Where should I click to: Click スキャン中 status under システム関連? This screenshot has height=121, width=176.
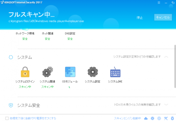48,87
